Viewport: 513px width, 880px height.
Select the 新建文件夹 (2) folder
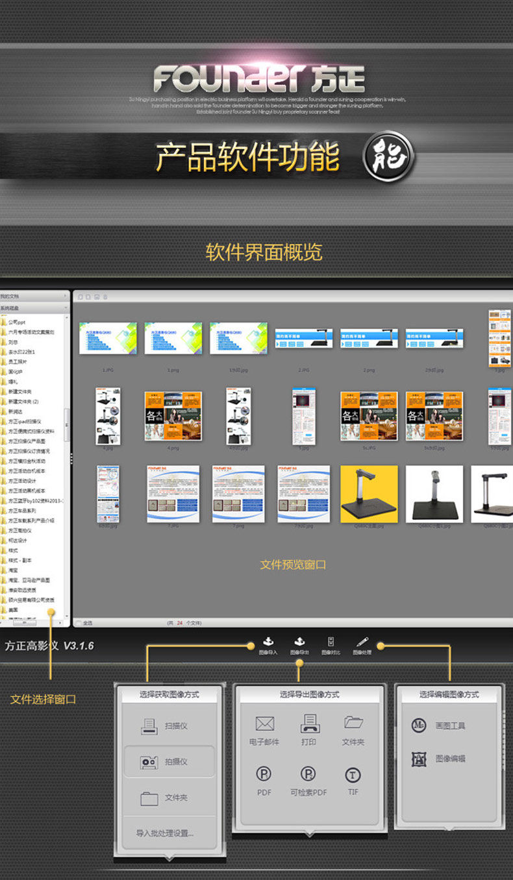coord(19,401)
